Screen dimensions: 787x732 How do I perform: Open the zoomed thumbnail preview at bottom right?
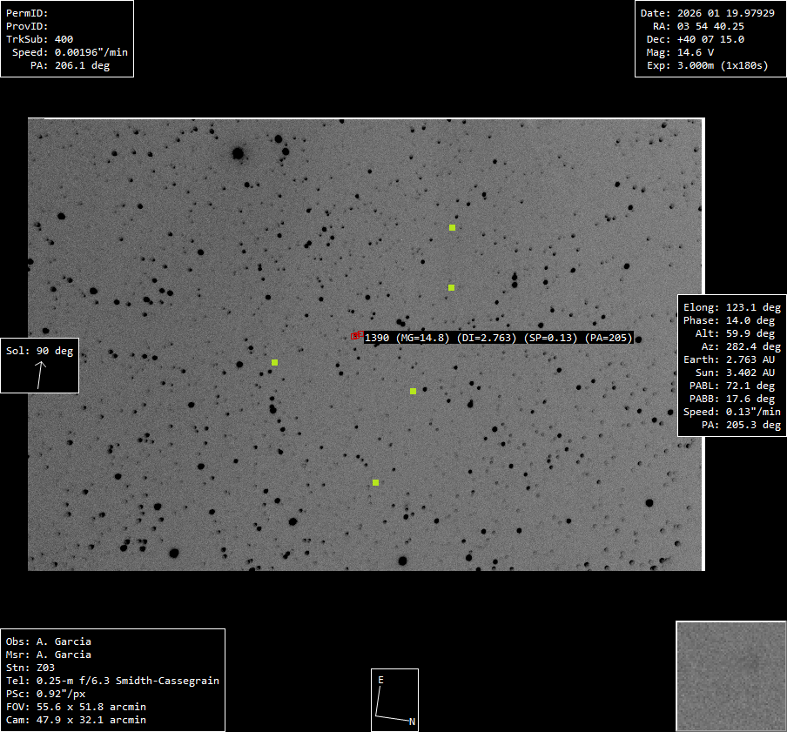[x=730, y=675]
